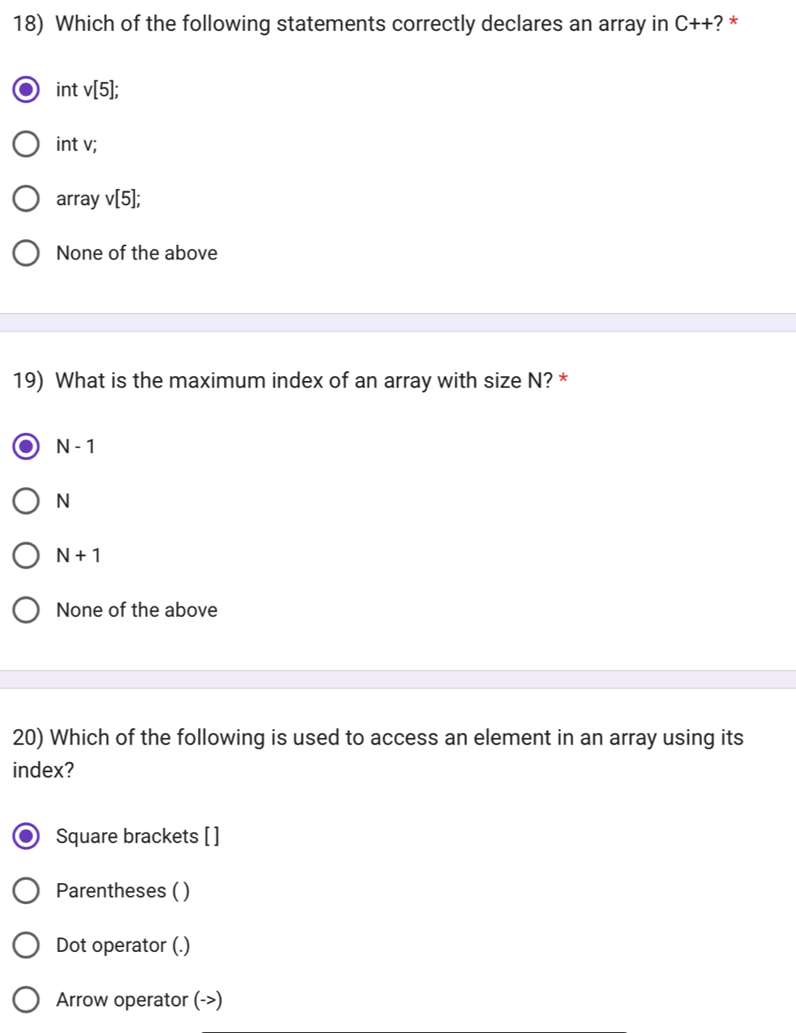Pick "Arrow operator (->)" in question 20
Viewport: 796px width, 1033px height.
(25, 999)
